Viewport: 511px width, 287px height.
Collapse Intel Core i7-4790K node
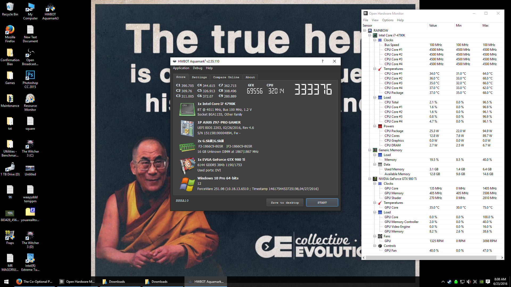[370, 35]
